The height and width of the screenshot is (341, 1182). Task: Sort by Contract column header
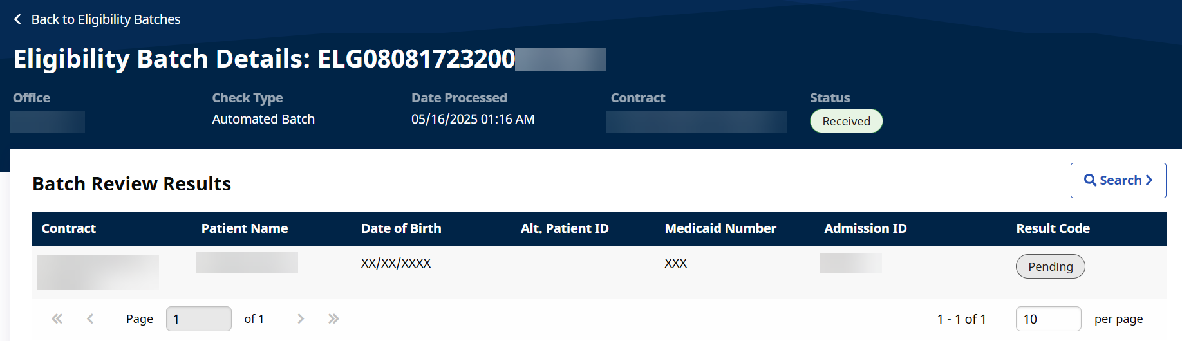[x=69, y=228]
